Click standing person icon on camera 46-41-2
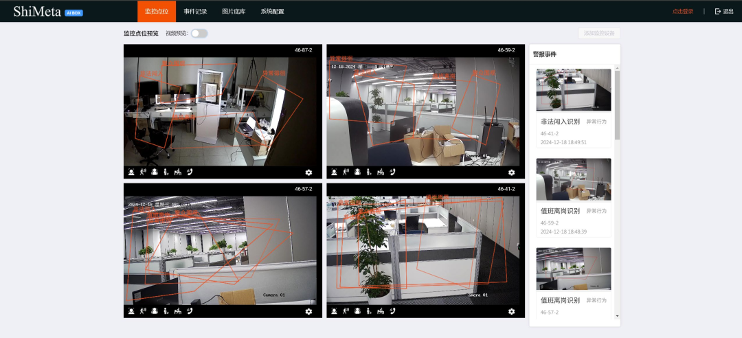The image size is (742, 338). coord(369,311)
